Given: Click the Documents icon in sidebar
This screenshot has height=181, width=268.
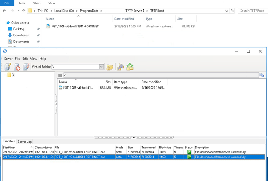Looking at the screenshot, I should tap(10, 42).
